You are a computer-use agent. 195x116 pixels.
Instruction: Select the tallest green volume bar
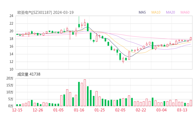[79, 94]
